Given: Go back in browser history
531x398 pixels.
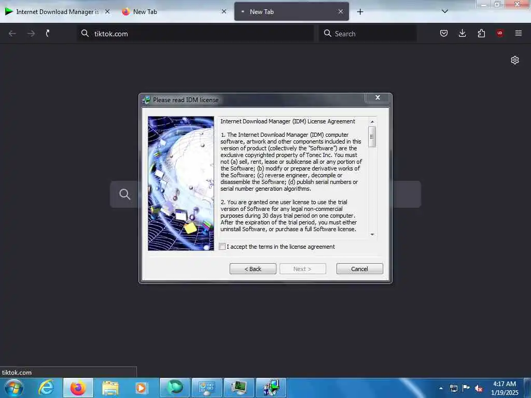Looking at the screenshot, I should tap(12, 33).
